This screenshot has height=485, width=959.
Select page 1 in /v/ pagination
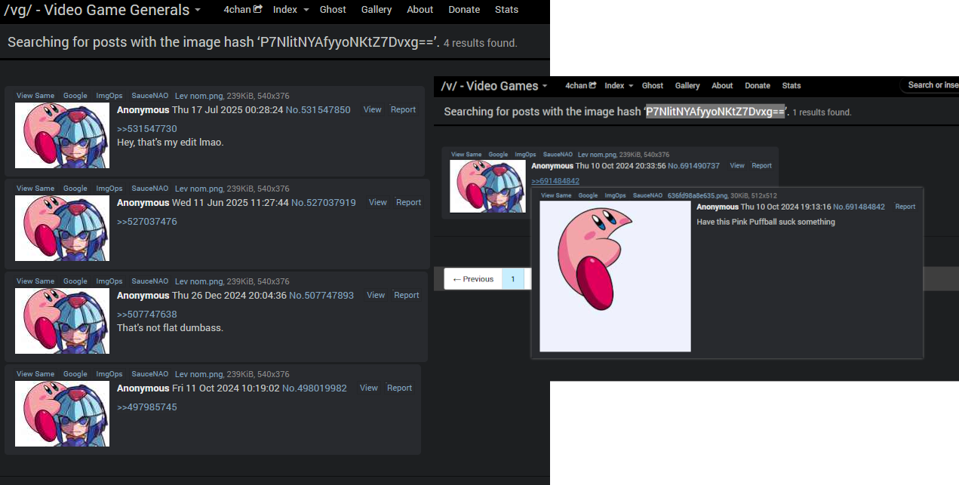[x=513, y=279]
